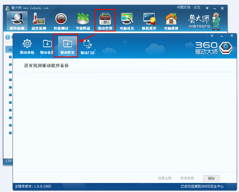Select the first hardware item in left sidebar

(x=10, y=49)
